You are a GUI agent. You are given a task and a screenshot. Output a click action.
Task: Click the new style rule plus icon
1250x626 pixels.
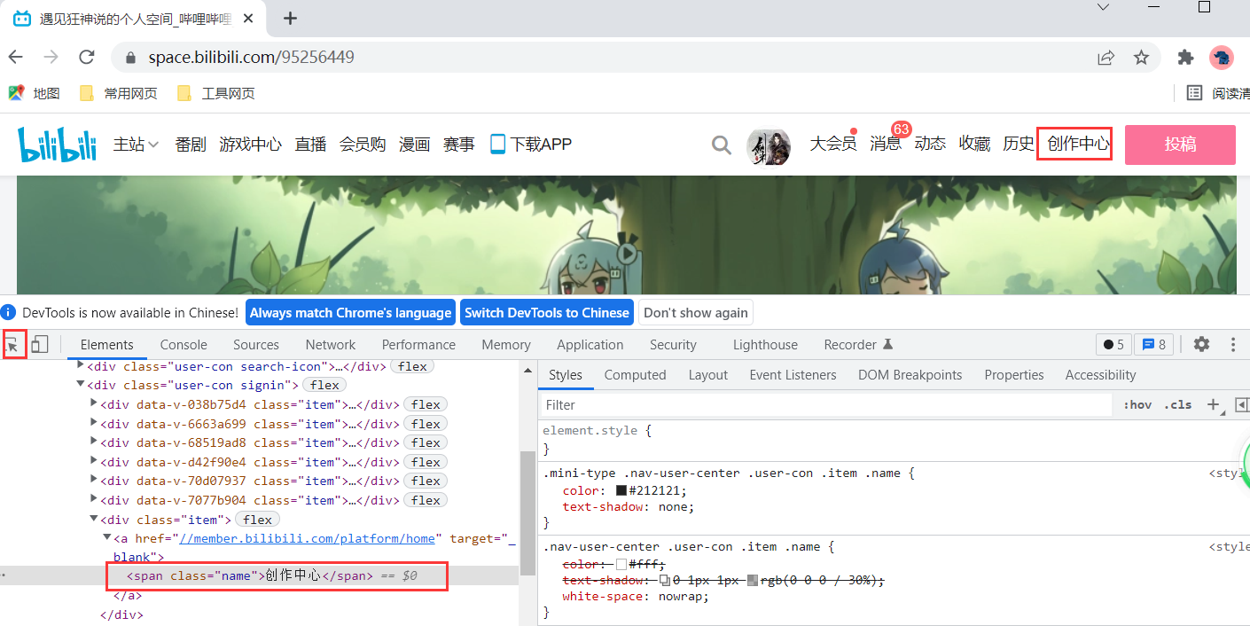1213,404
